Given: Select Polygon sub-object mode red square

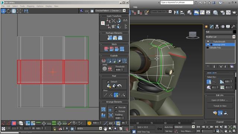Looking at the screenshot, I should (x=14, y=123).
